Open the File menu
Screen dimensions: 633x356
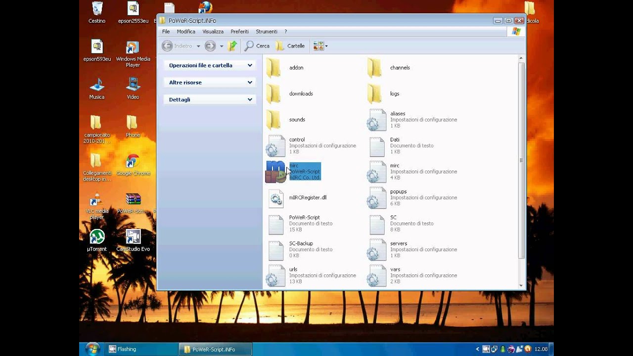click(166, 32)
